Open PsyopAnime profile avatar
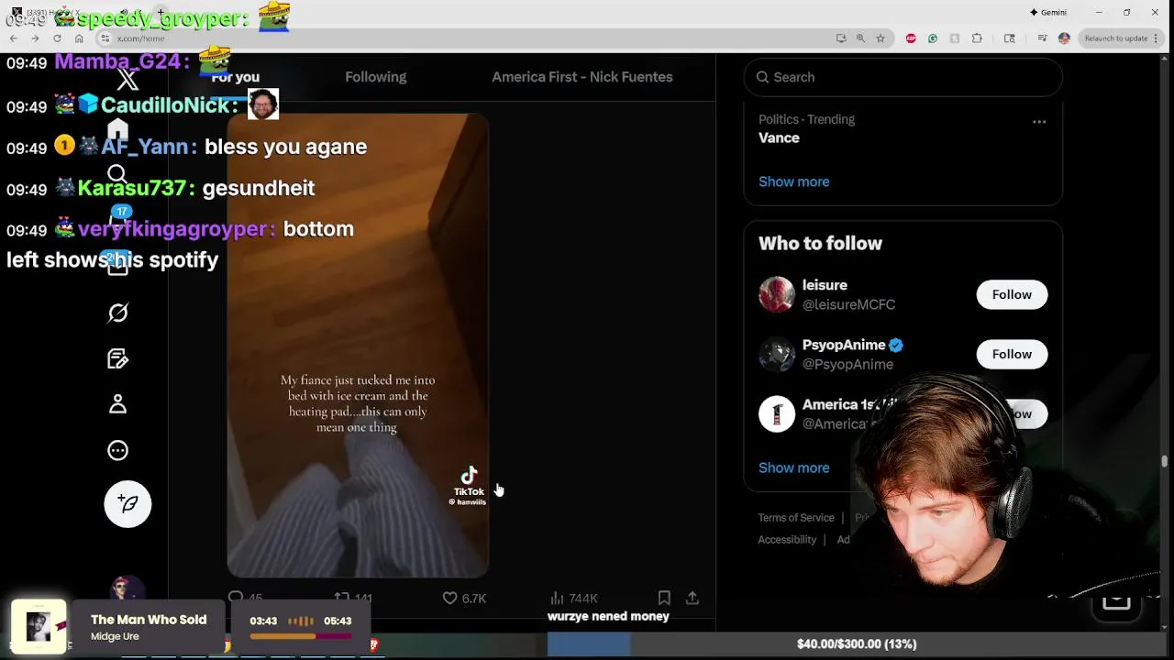This screenshot has width=1174, height=660. (777, 354)
